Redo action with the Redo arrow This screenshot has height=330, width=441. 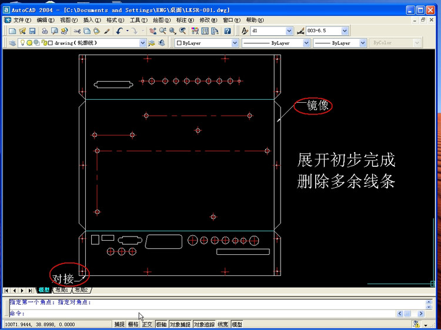(135, 31)
